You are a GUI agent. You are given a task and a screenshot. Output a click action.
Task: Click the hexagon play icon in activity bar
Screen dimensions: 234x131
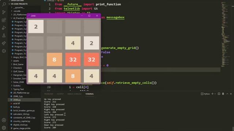(x=4, y=51)
